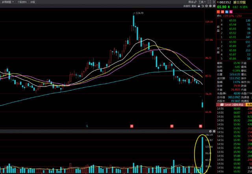Click the red 涨 marker on timeline
252x174 pixels.
pos(132,126)
